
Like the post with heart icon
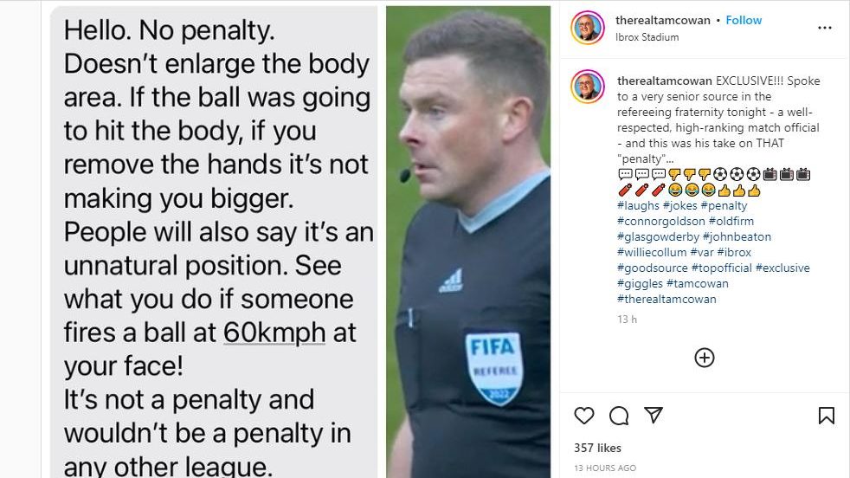[x=583, y=416]
